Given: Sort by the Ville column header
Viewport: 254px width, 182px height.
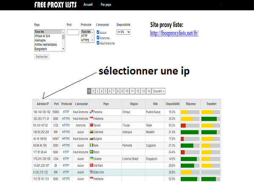Looking at the screenshot, I should pos(155,104).
